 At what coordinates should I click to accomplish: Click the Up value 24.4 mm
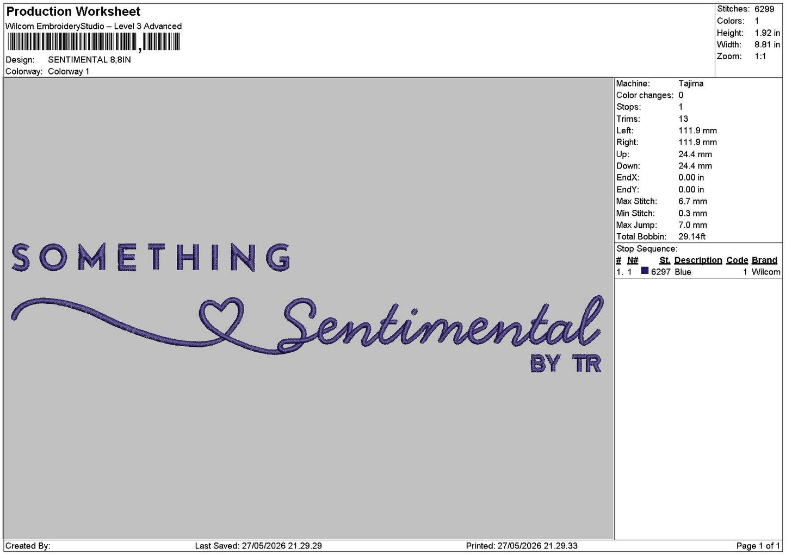tap(695, 154)
